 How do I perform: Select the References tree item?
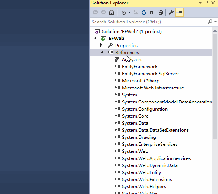127,53
